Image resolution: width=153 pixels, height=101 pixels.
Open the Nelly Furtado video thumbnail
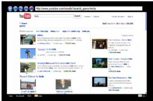coord(100,63)
